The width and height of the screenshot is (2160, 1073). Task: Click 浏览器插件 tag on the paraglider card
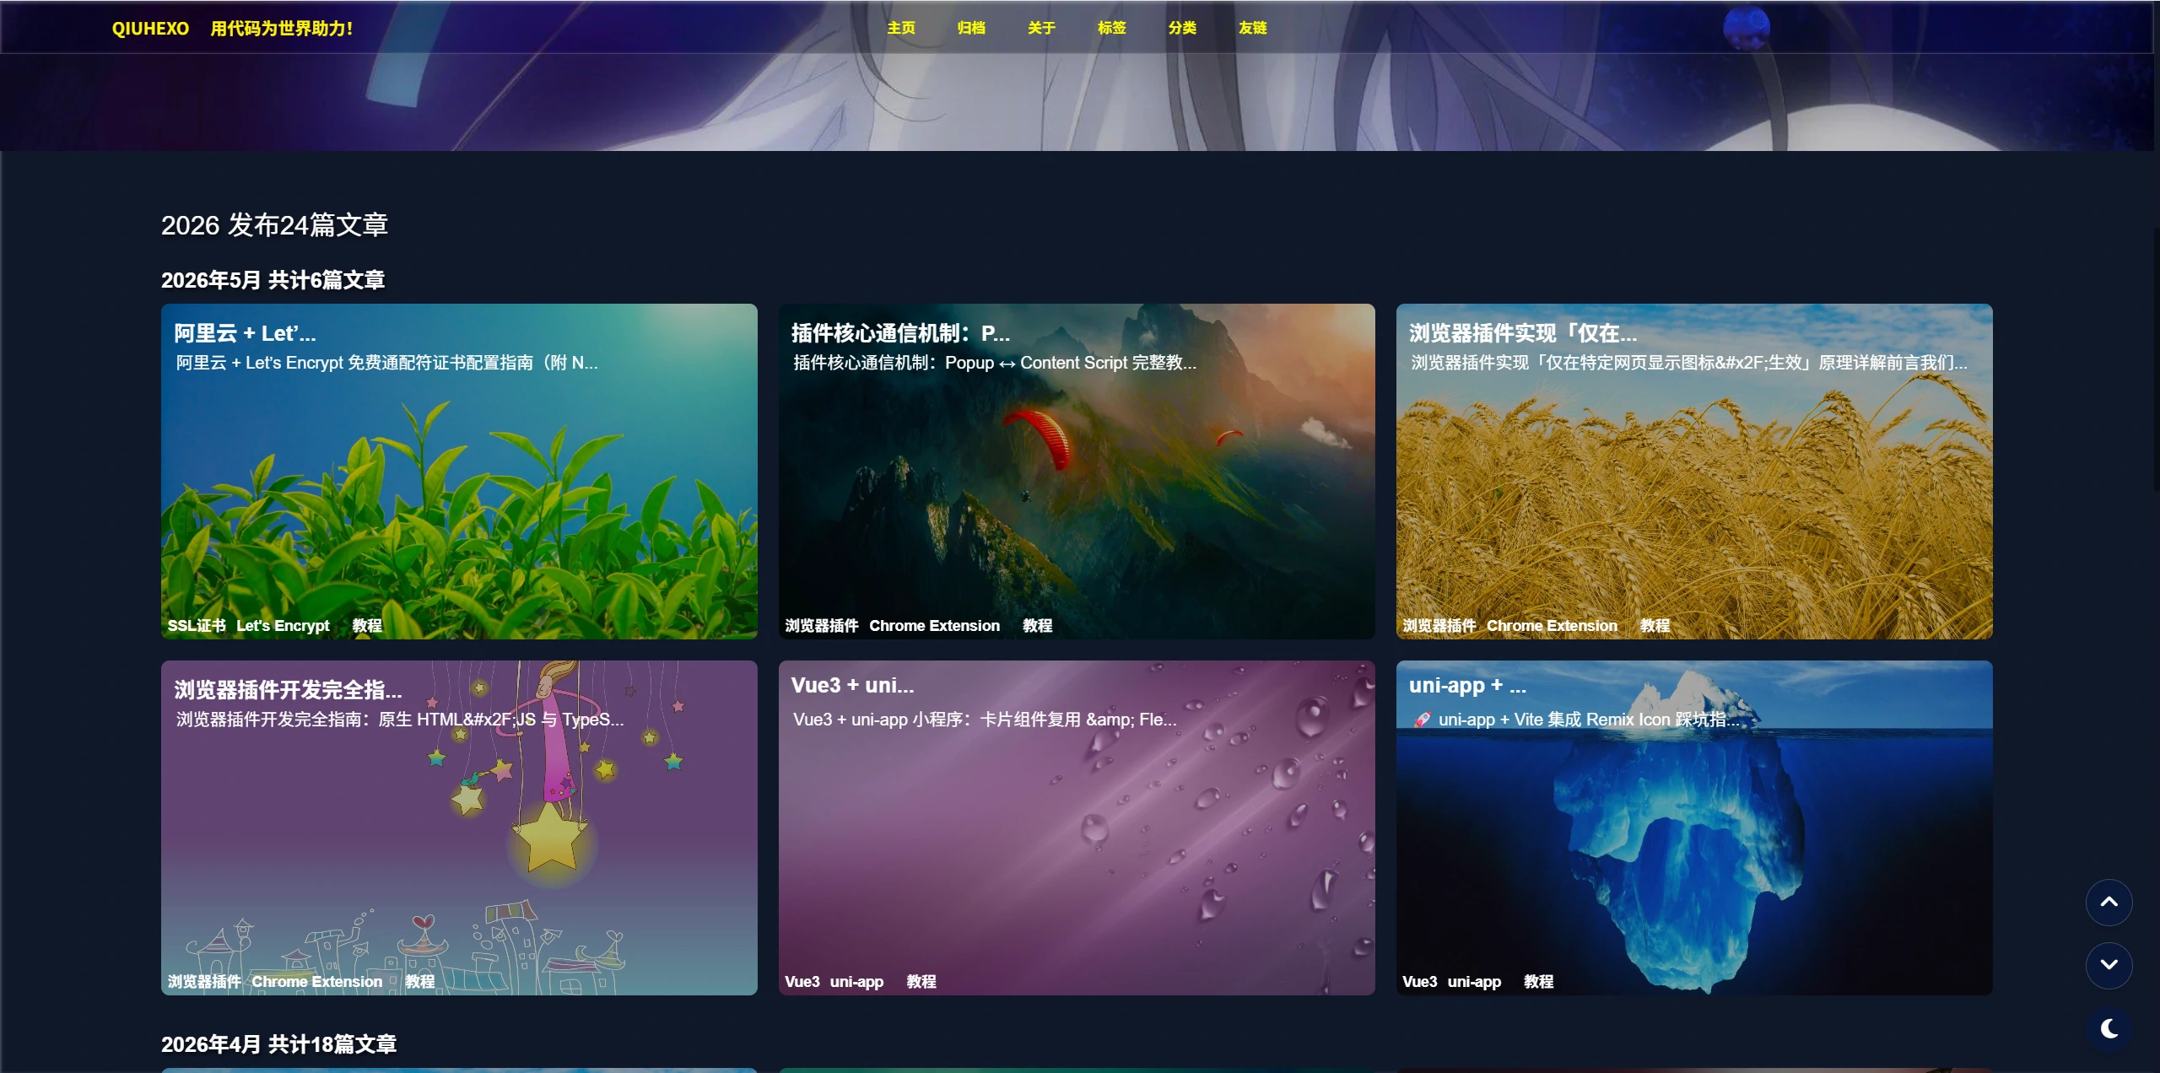821,626
